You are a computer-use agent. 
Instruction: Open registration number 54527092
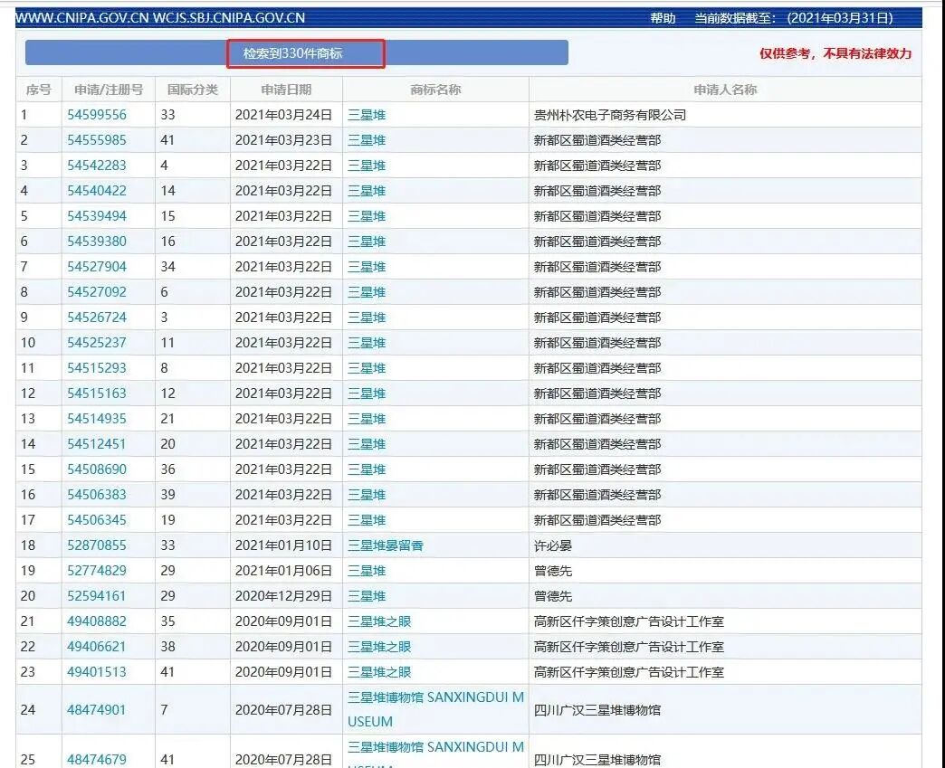pyautogui.click(x=97, y=291)
